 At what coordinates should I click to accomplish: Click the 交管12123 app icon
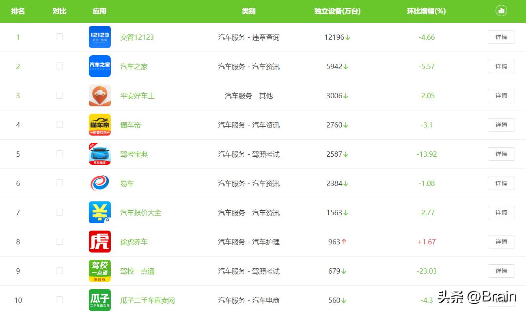(x=99, y=37)
